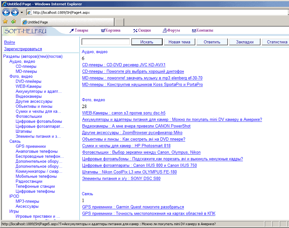Viewport: 289px width, 228px height.
Task: Open the Скидки discounts menu item
Action: [142, 31]
